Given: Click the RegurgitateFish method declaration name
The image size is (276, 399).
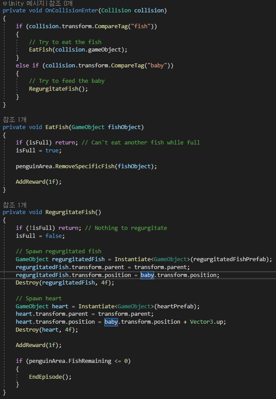Looking at the screenshot, I should click(x=70, y=212).
